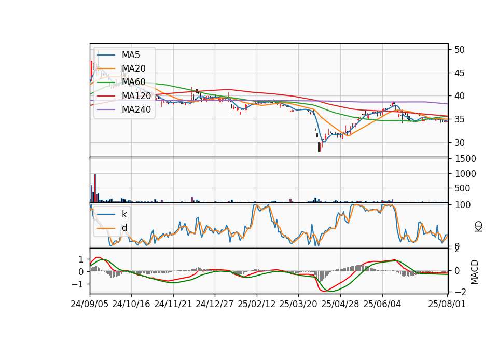Click the 25/06/04 date tick label
The image size is (498, 358).
[x=382, y=304]
